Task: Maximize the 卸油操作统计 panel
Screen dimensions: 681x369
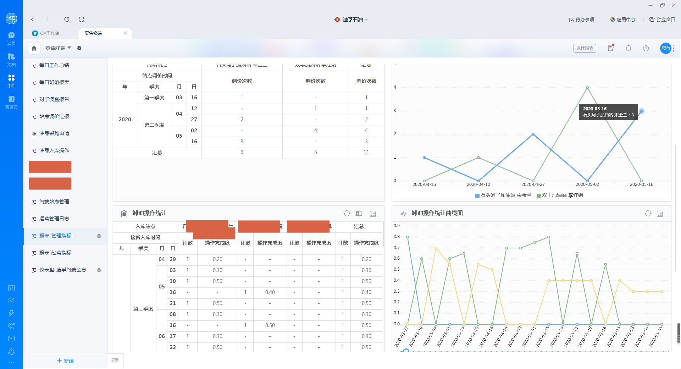Action: 373,214
